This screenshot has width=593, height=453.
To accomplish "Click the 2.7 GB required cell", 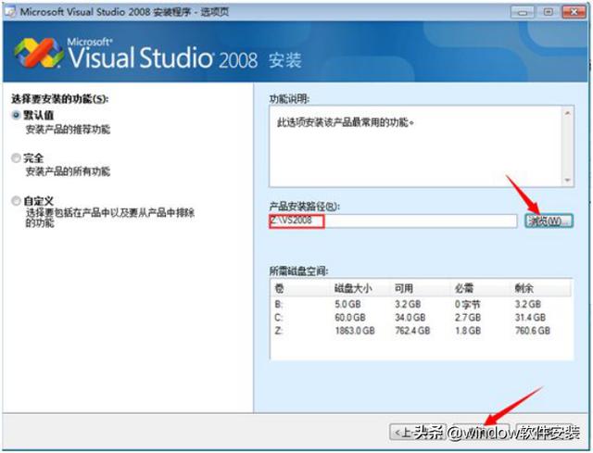I will click(467, 318).
